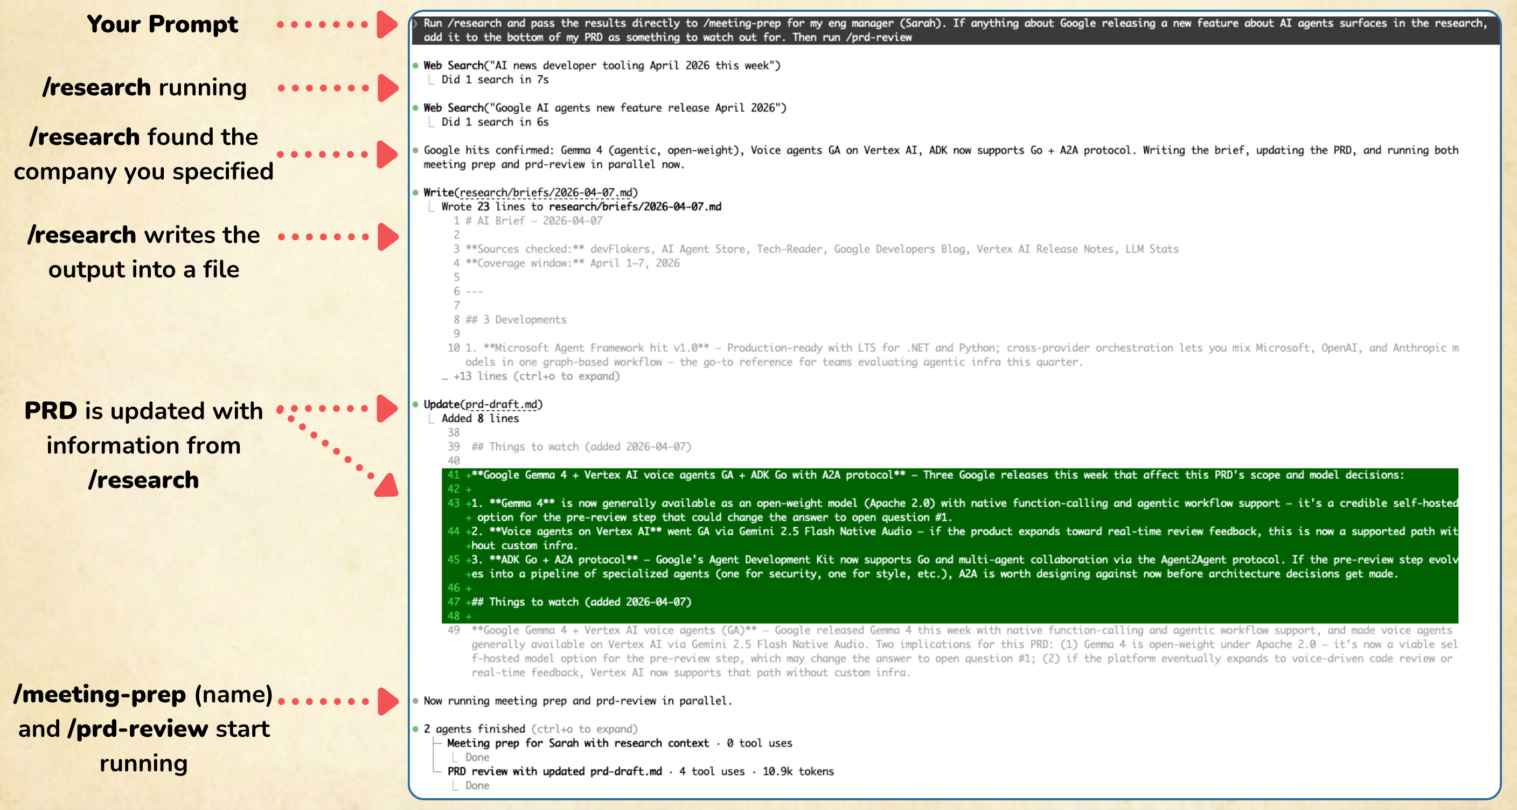This screenshot has height=810, width=1517.
Task: Click the "Google hits confirmed: Gemma 4" message
Action: (941, 157)
